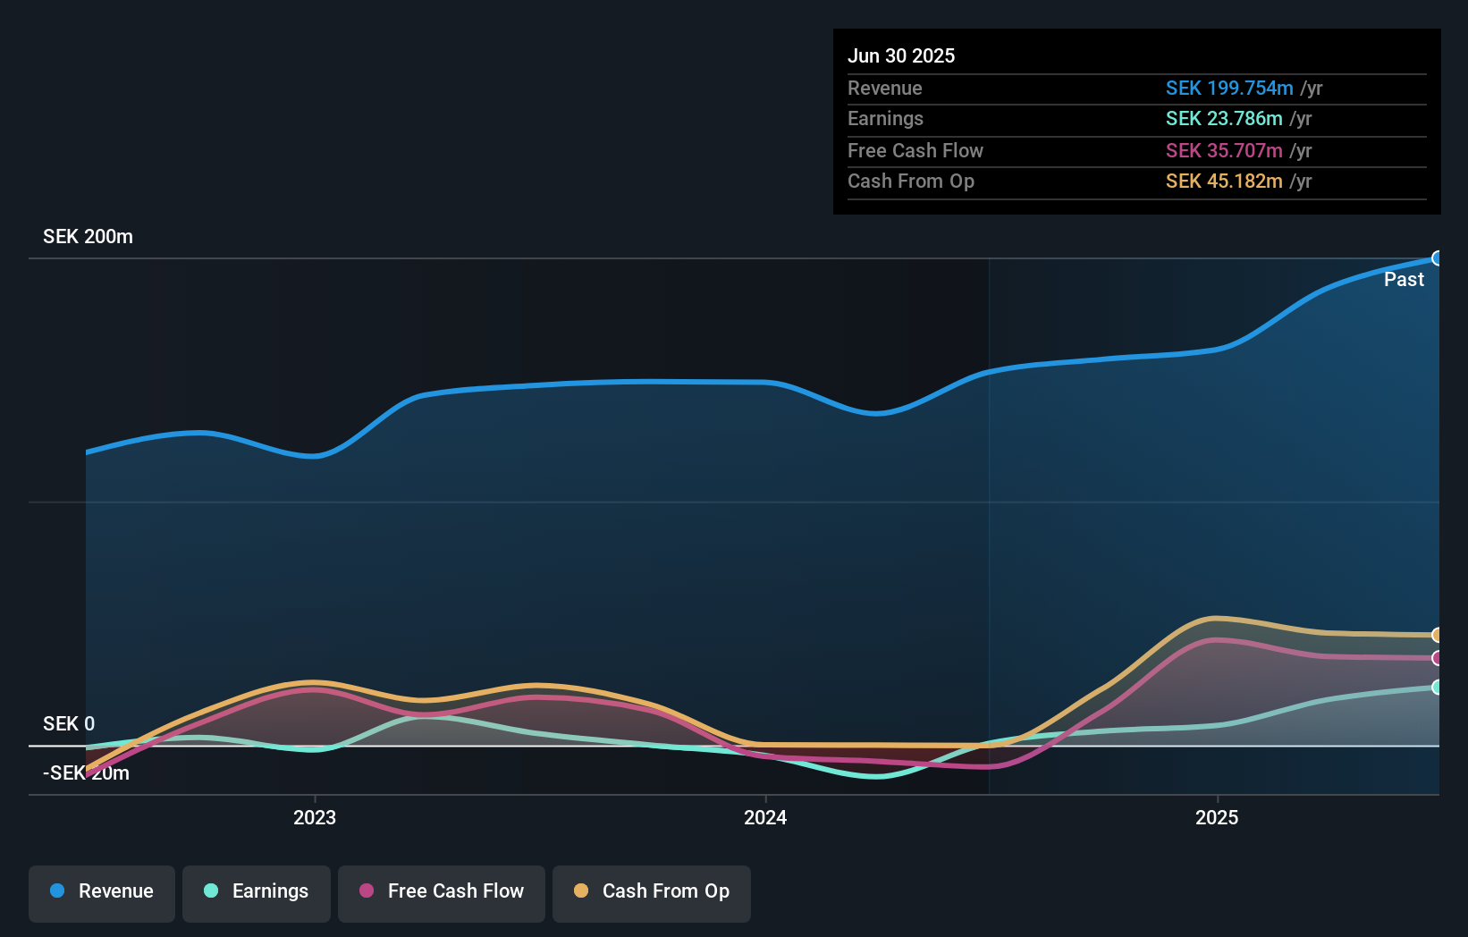Toggle the Cash From Op legend button

[x=652, y=893]
